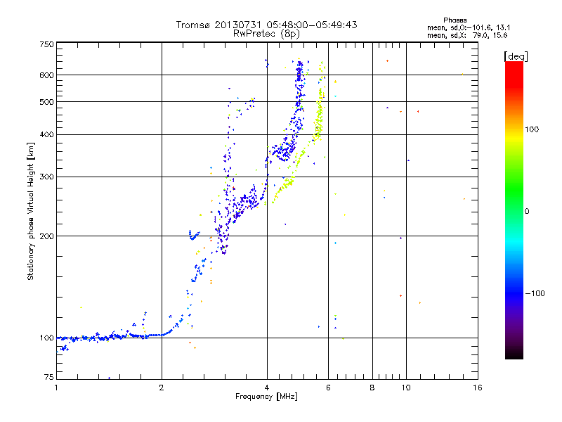Click the green middle of the colorbar

coord(514,190)
